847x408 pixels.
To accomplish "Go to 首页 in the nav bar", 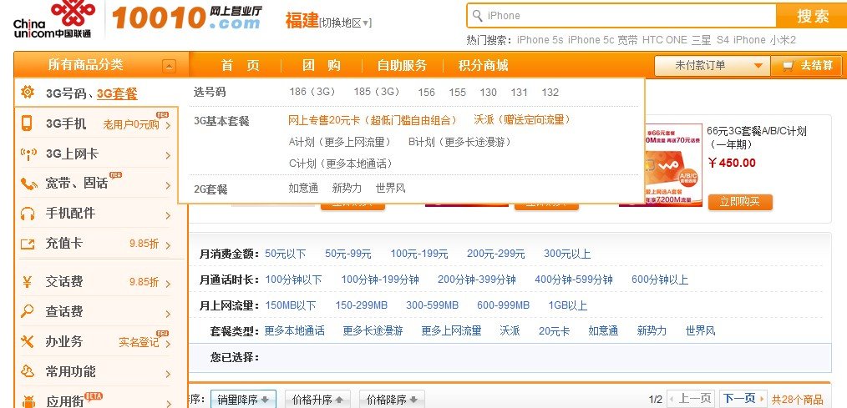I will [x=240, y=66].
